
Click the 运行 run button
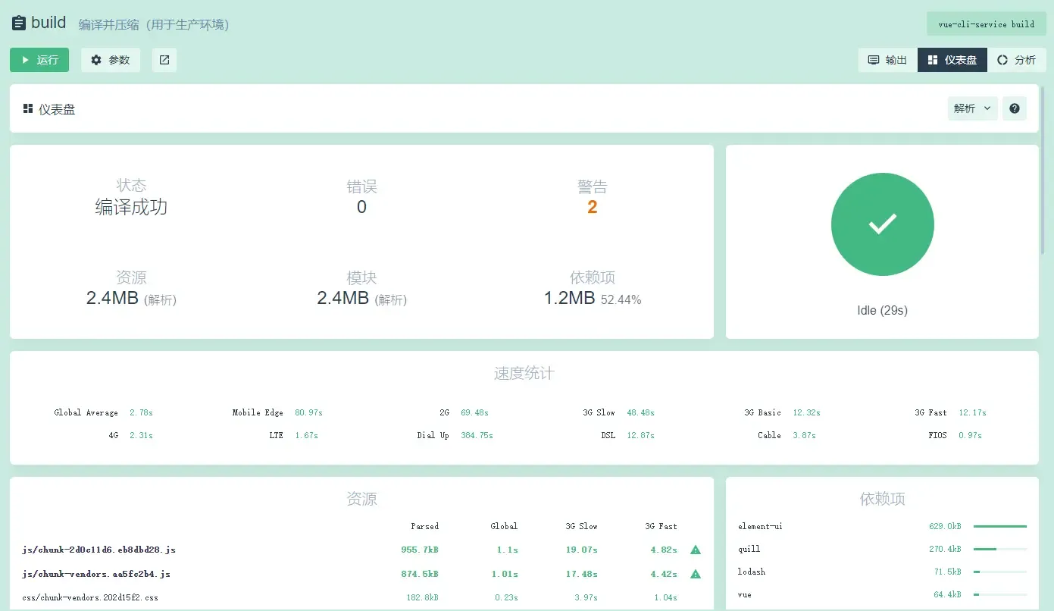tap(39, 60)
